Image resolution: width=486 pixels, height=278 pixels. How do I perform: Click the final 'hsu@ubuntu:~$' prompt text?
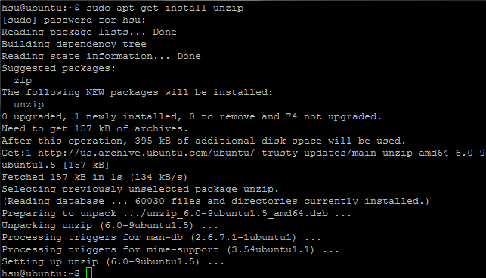point(41,273)
